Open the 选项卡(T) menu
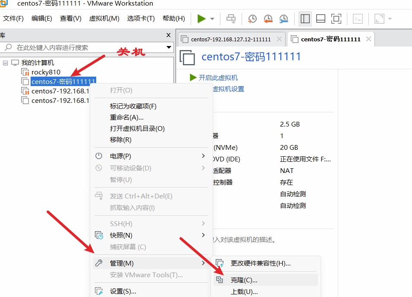This screenshot has width=412, height=297. 141,19
